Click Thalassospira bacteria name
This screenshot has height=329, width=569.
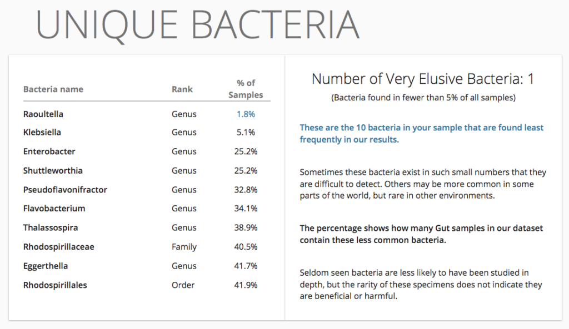(51, 228)
